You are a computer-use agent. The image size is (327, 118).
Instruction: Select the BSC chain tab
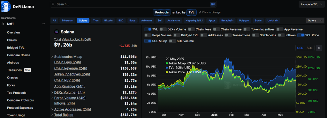click(121, 20)
